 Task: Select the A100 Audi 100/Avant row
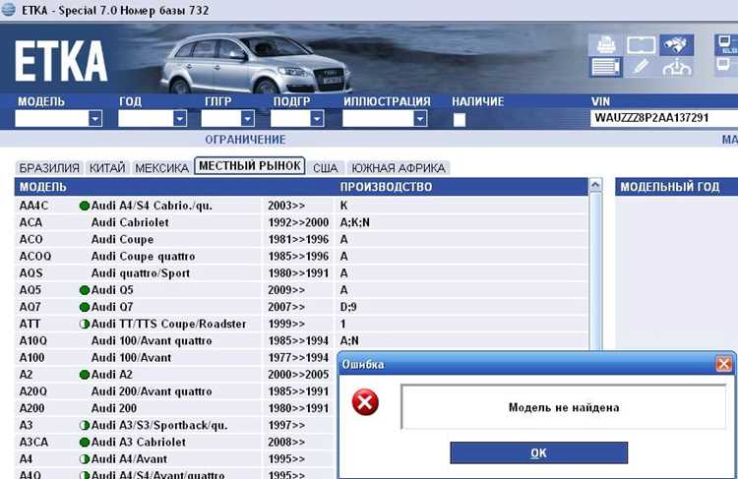pos(176,358)
